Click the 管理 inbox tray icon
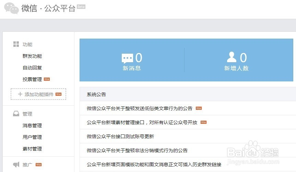 pyautogui.click(x=16, y=114)
